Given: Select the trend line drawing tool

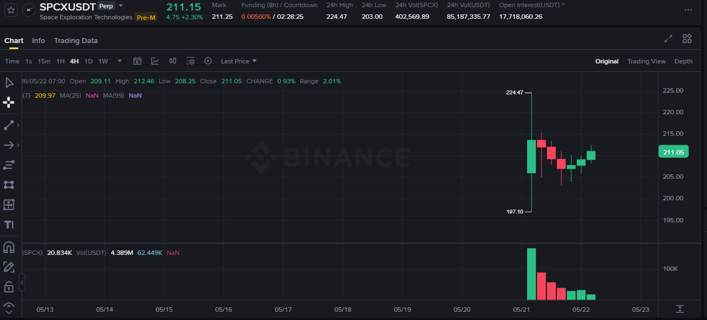Looking at the screenshot, I should tap(9, 125).
